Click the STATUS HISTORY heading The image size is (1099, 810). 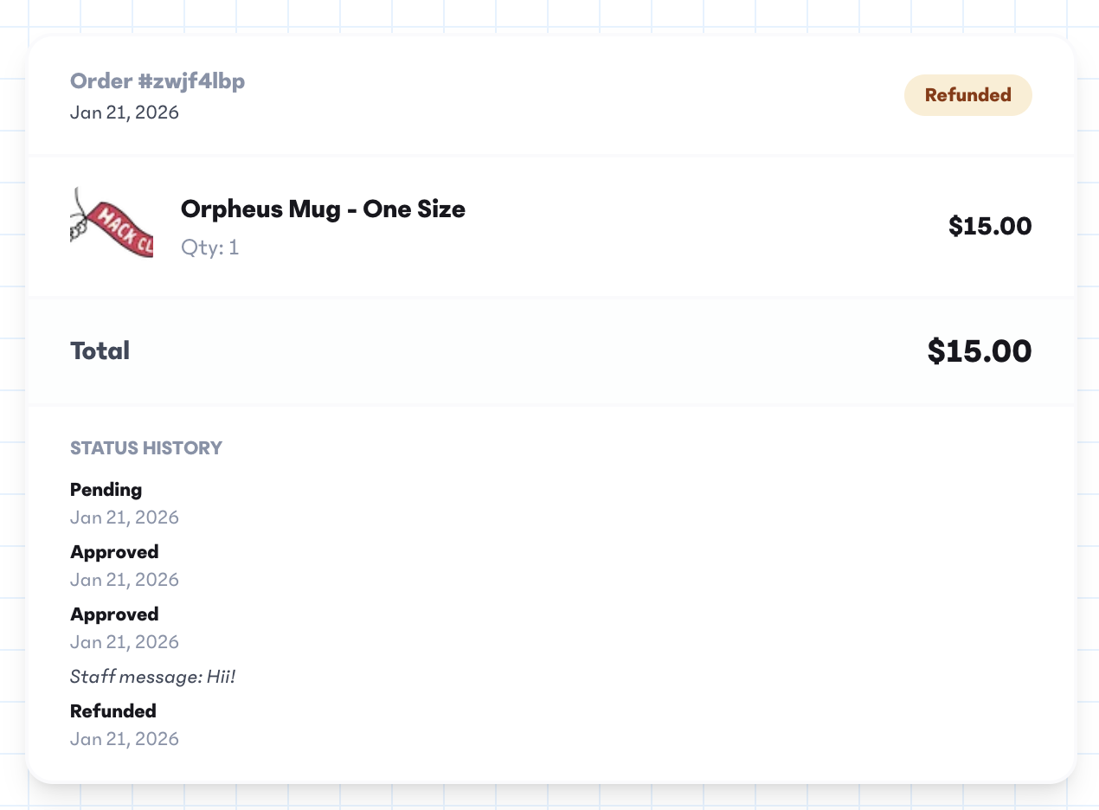(146, 448)
